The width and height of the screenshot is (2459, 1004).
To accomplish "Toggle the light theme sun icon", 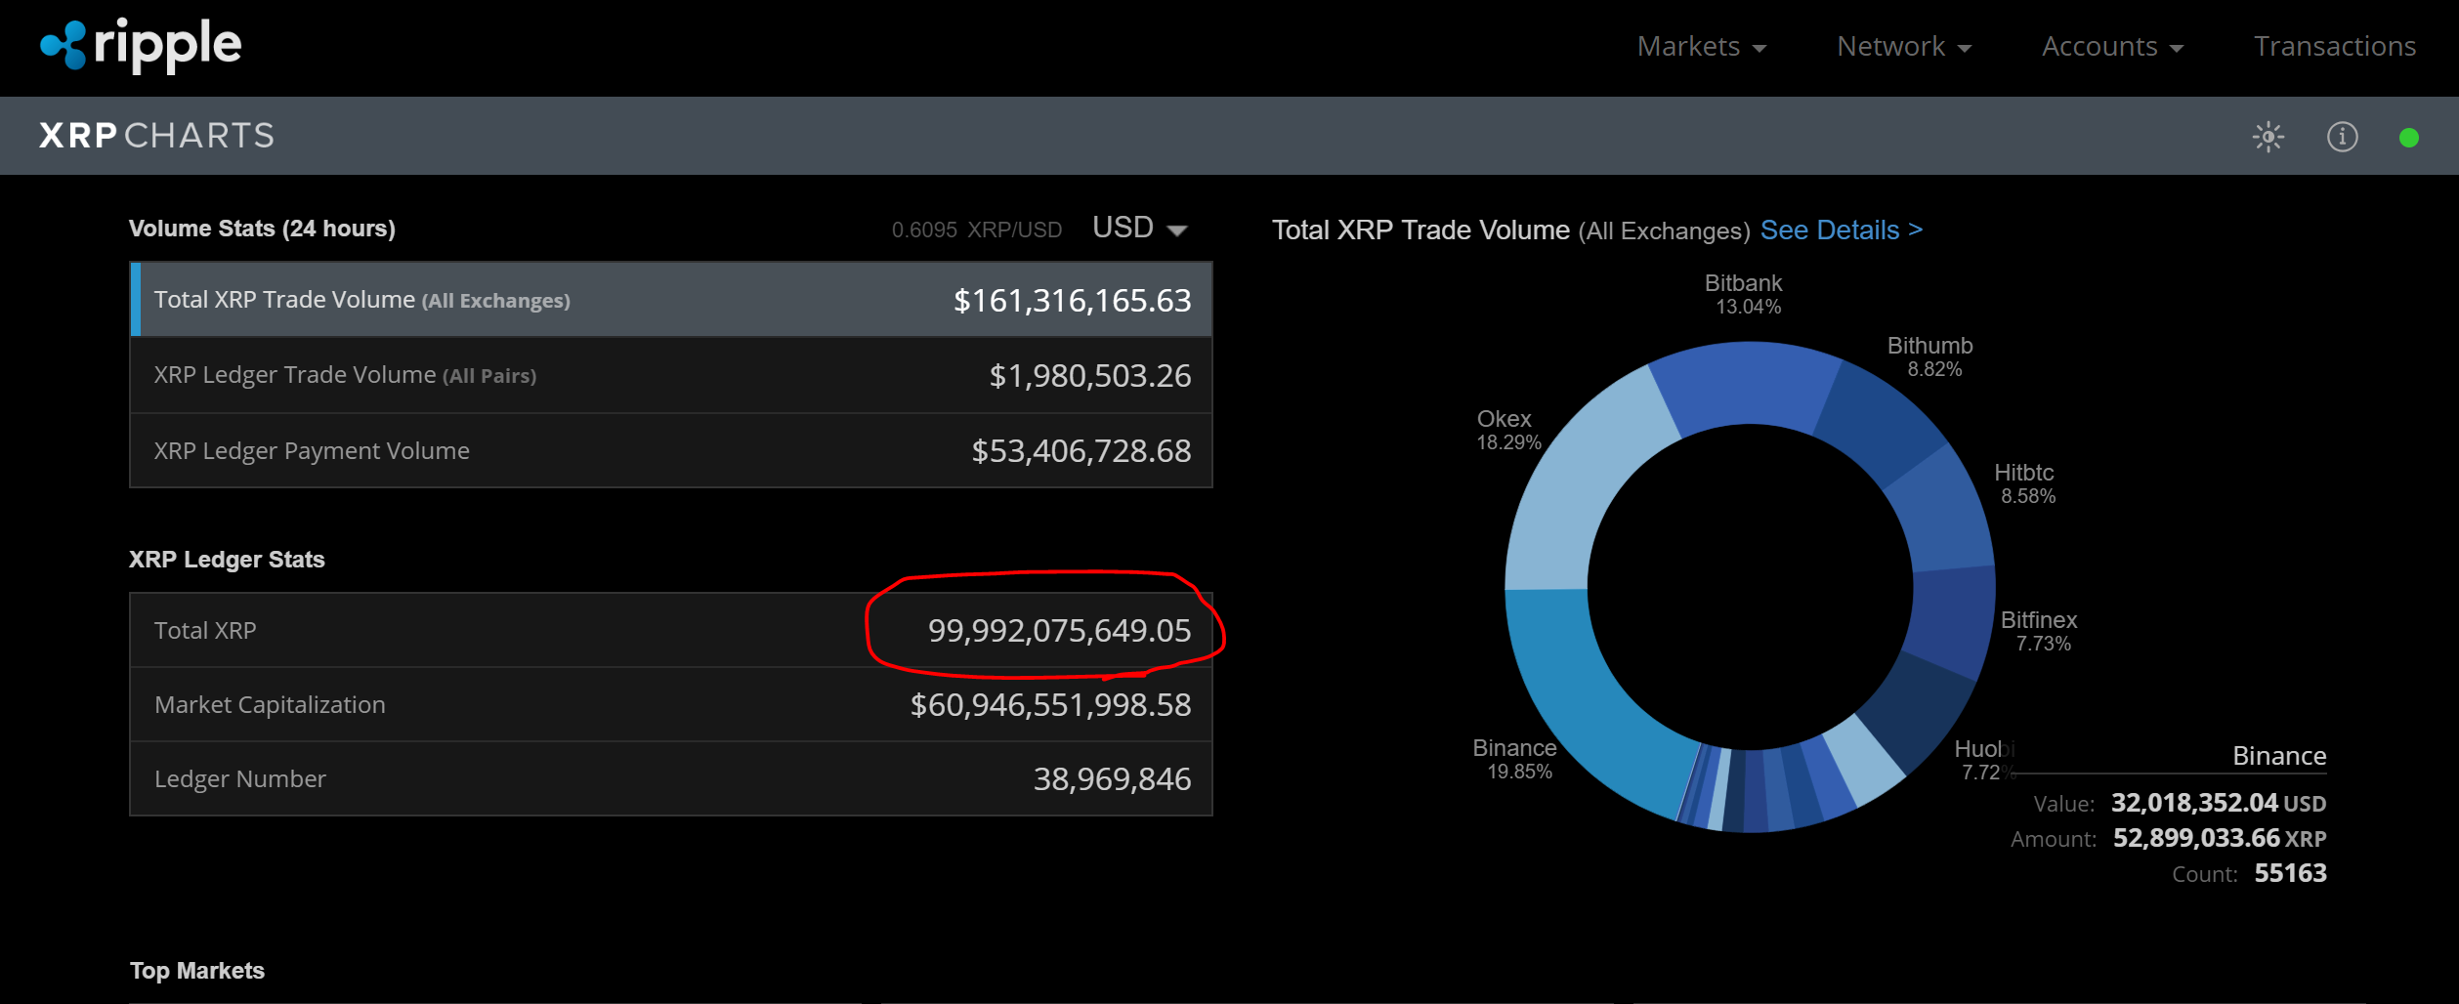I will click(2268, 137).
